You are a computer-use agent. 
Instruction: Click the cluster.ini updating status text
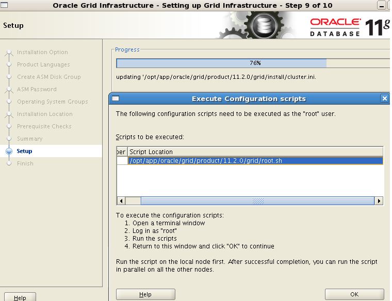(x=216, y=77)
